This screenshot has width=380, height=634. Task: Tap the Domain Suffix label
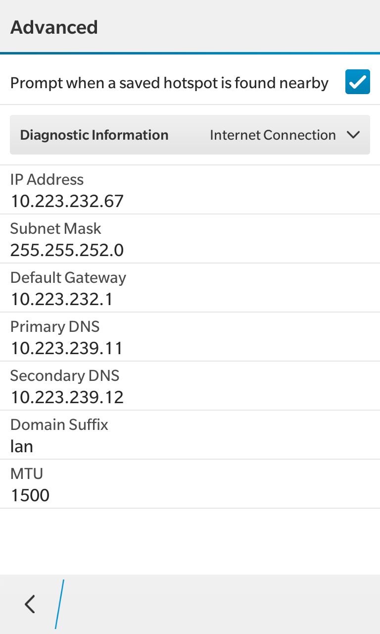tap(59, 424)
